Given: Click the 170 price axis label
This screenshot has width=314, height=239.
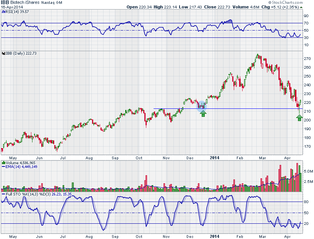Looking at the screenshot, I should 307,147.
